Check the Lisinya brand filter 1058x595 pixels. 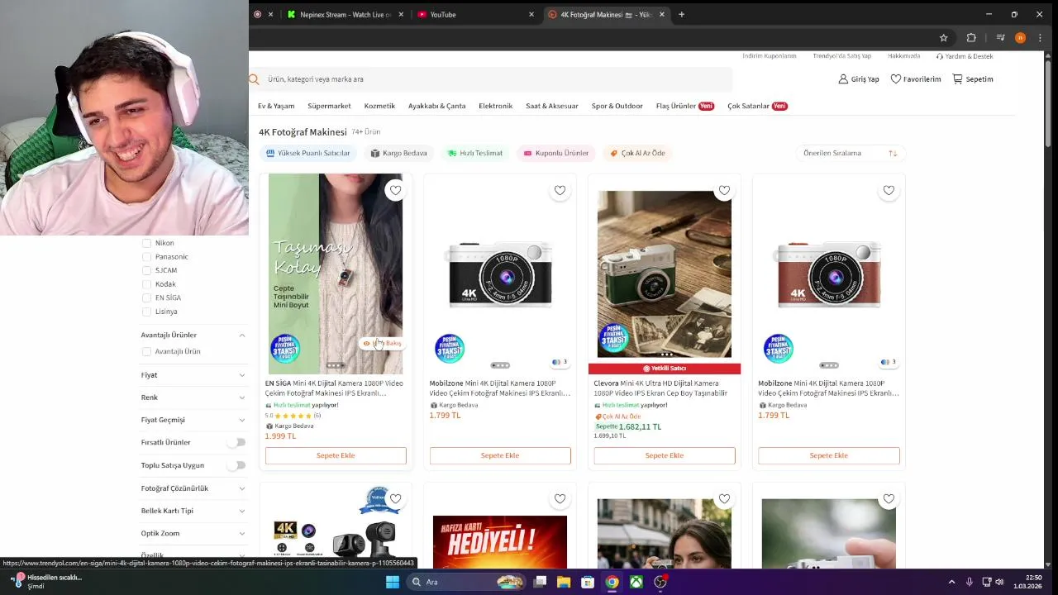coord(146,312)
